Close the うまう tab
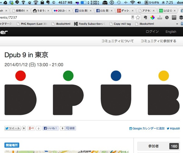This screenshot has height=153, width=183. [x=48, y=11]
